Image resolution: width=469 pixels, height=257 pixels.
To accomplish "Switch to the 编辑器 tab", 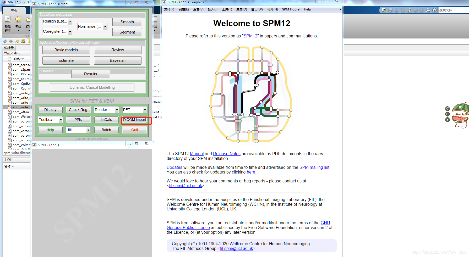I will tap(9, 48).
